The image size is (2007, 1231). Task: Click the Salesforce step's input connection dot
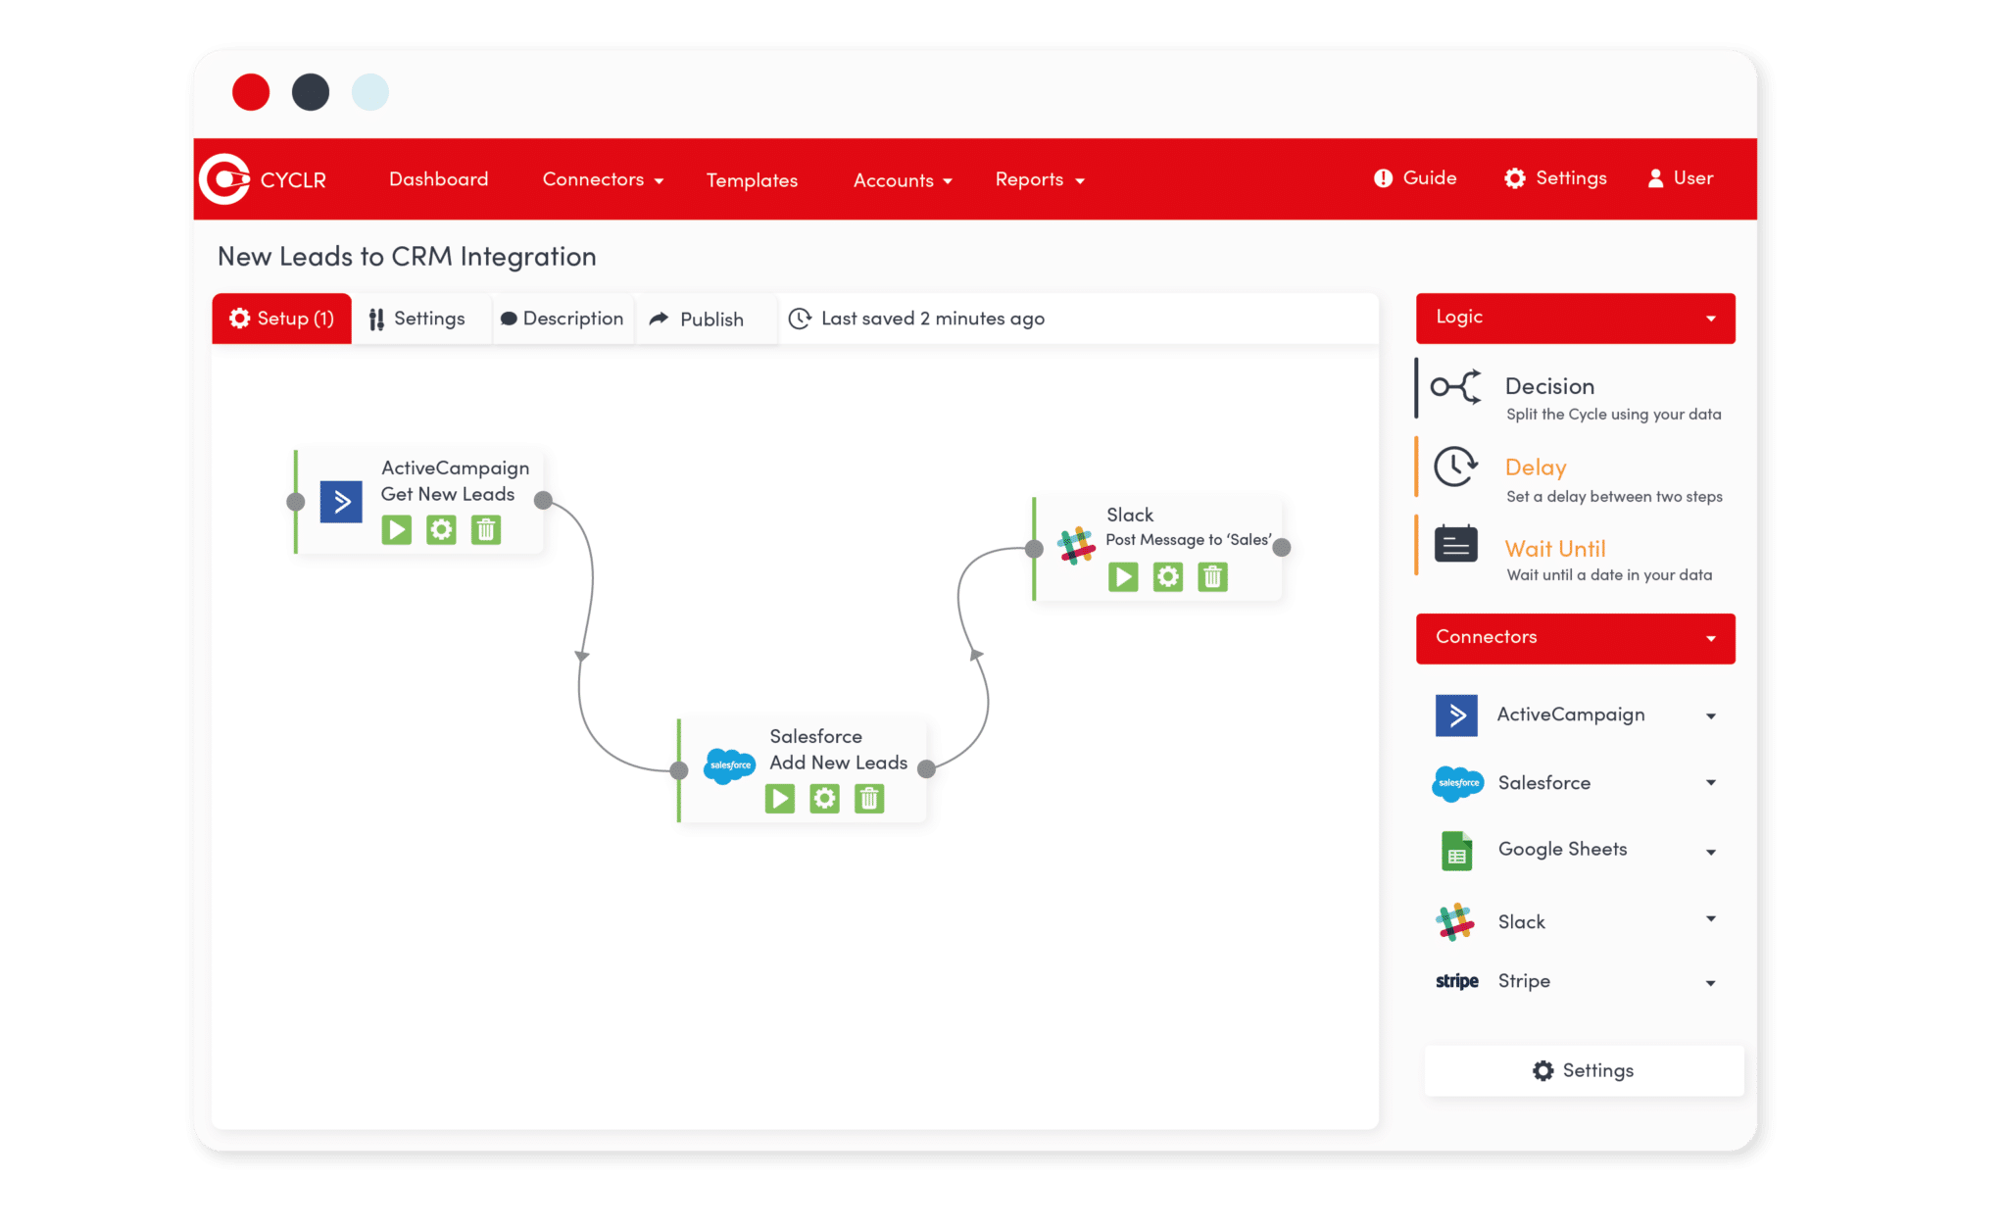tap(679, 770)
